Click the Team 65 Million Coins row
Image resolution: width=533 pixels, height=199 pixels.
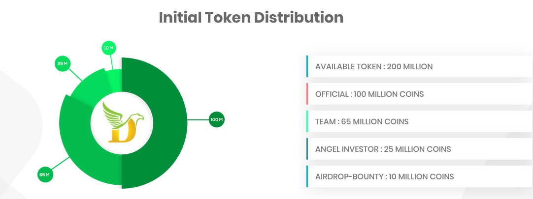pyautogui.click(x=419, y=121)
